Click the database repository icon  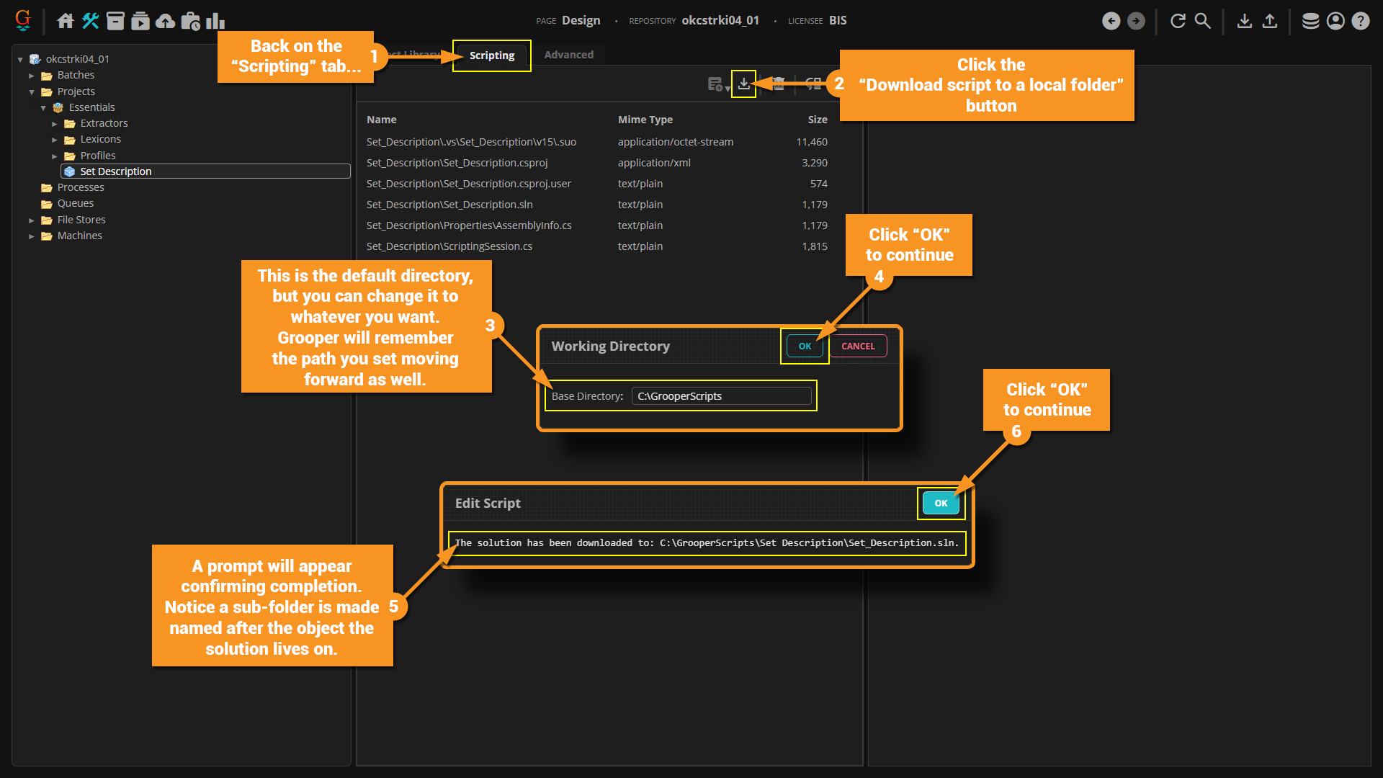1310,21
